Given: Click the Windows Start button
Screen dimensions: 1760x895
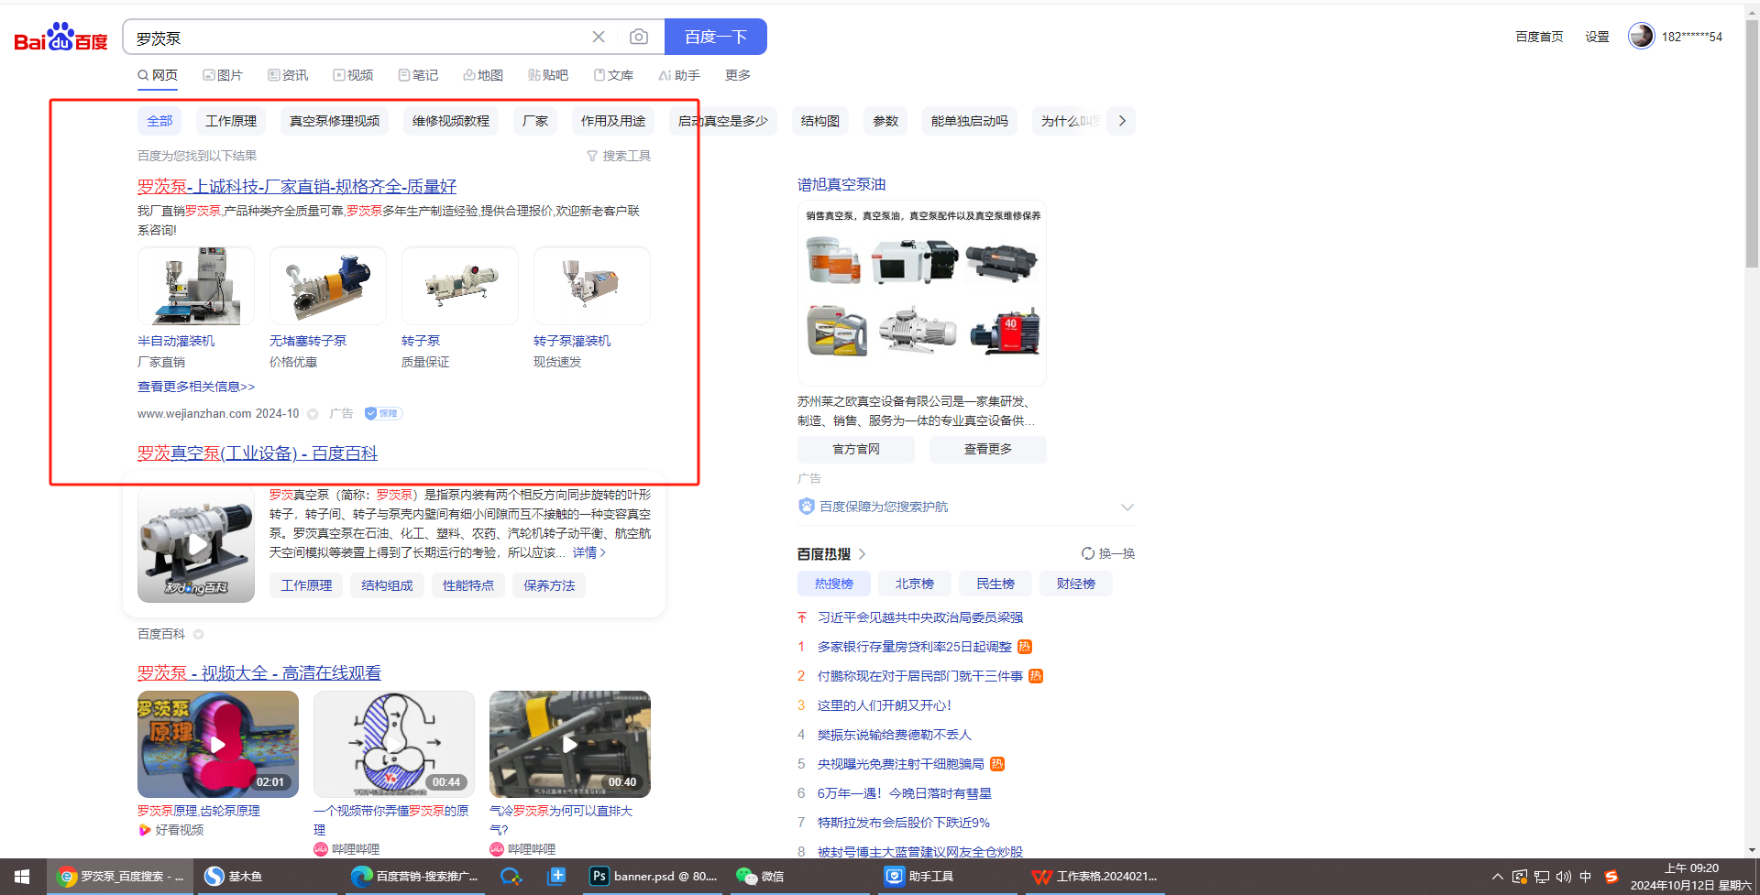Looking at the screenshot, I should click(22, 877).
